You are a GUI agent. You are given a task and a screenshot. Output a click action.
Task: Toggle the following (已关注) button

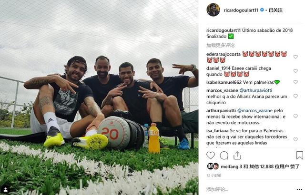click(275, 10)
